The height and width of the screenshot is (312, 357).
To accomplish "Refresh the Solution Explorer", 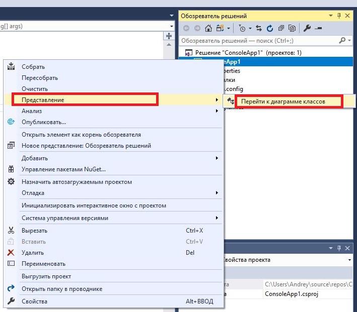I will click(x=270, y=28).
